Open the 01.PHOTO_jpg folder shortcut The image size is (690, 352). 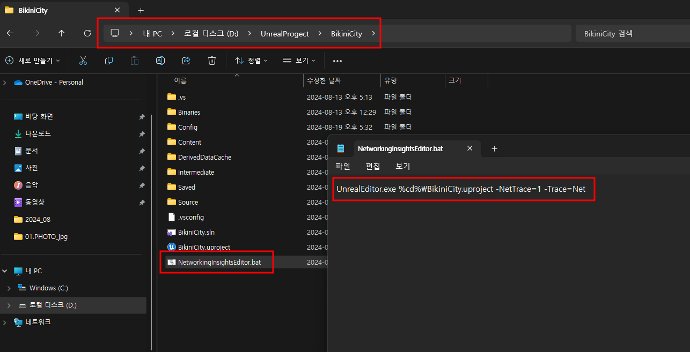pos(46,236)
